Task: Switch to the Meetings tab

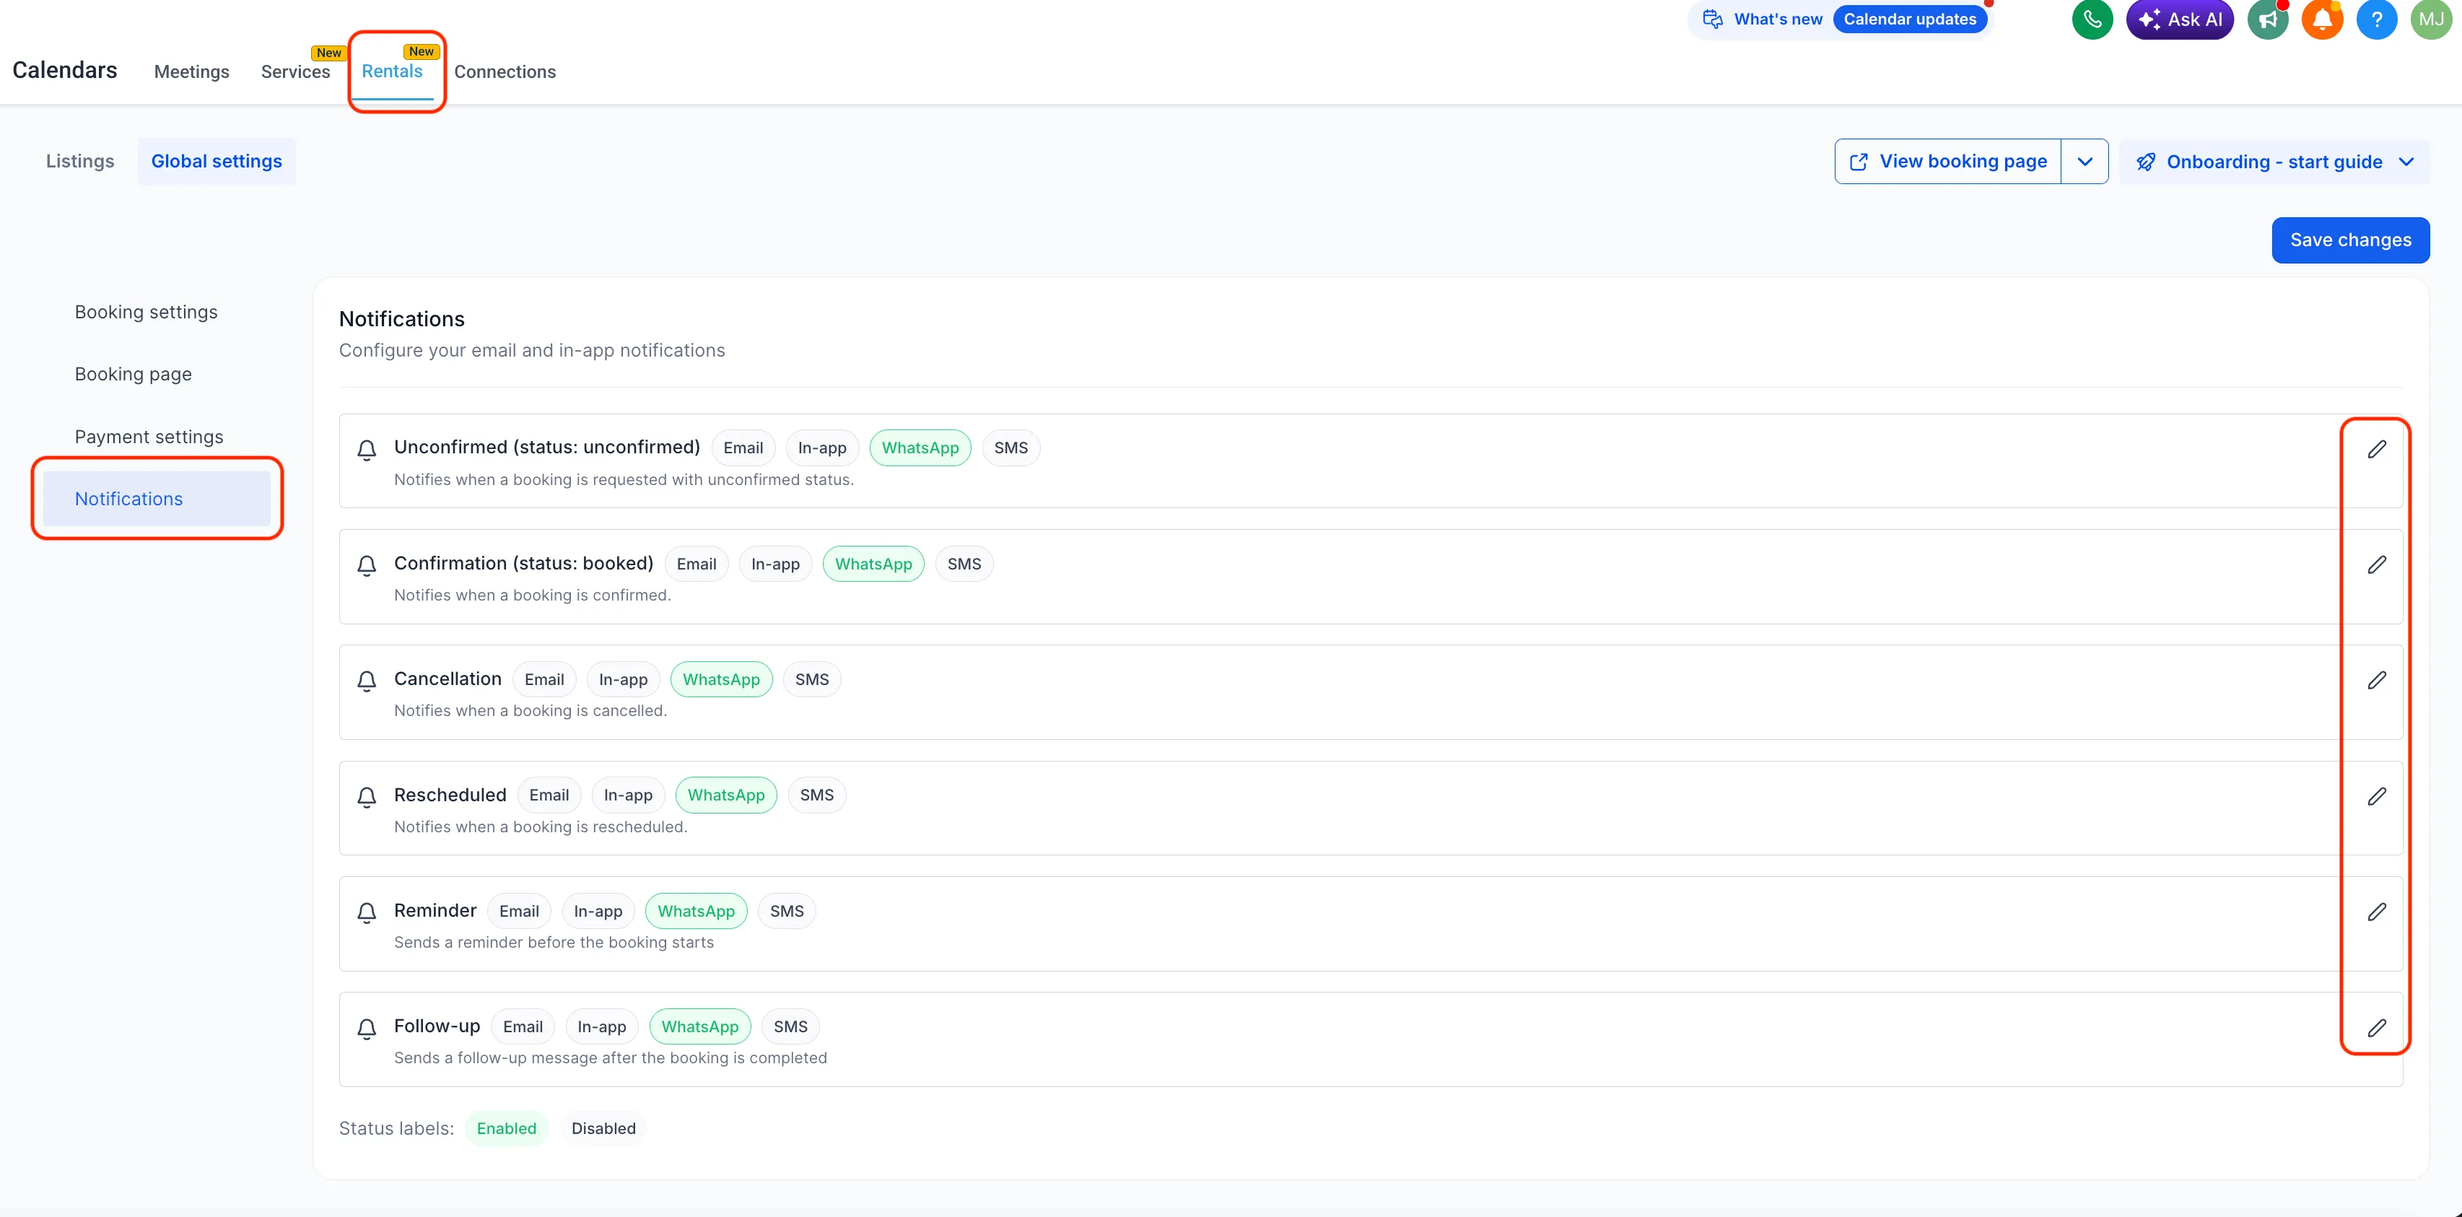Action: (191, 71)
